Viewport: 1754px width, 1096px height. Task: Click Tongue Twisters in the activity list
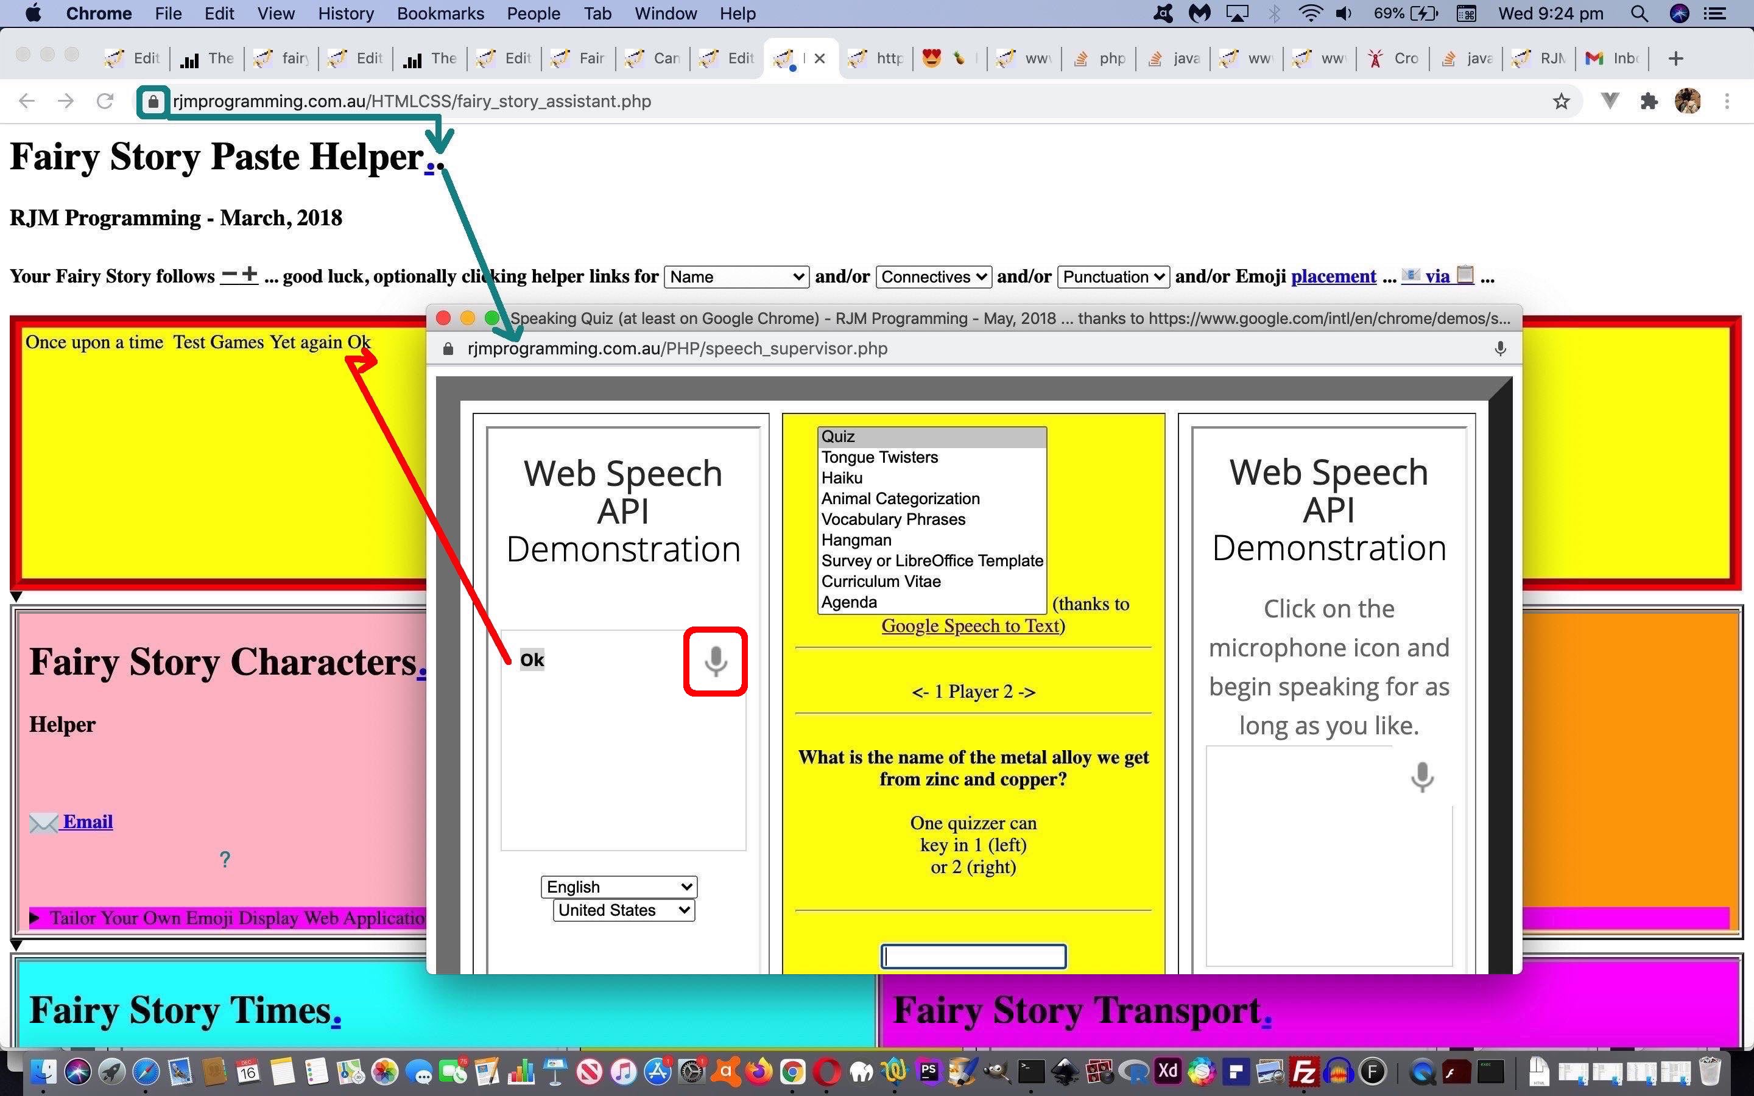[x=880, y=457]
